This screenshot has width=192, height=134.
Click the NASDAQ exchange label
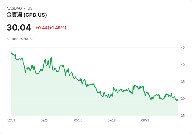[14, 8]
